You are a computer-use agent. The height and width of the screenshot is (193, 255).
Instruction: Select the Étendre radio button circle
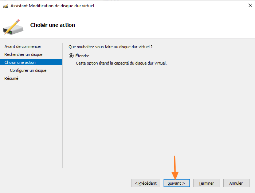[71, 56]
